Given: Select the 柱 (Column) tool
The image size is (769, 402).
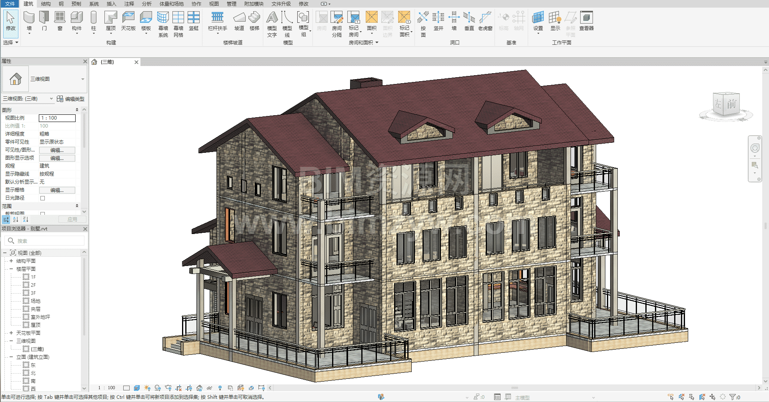Looking at the screenshot, I should click(x=94, y=18).
